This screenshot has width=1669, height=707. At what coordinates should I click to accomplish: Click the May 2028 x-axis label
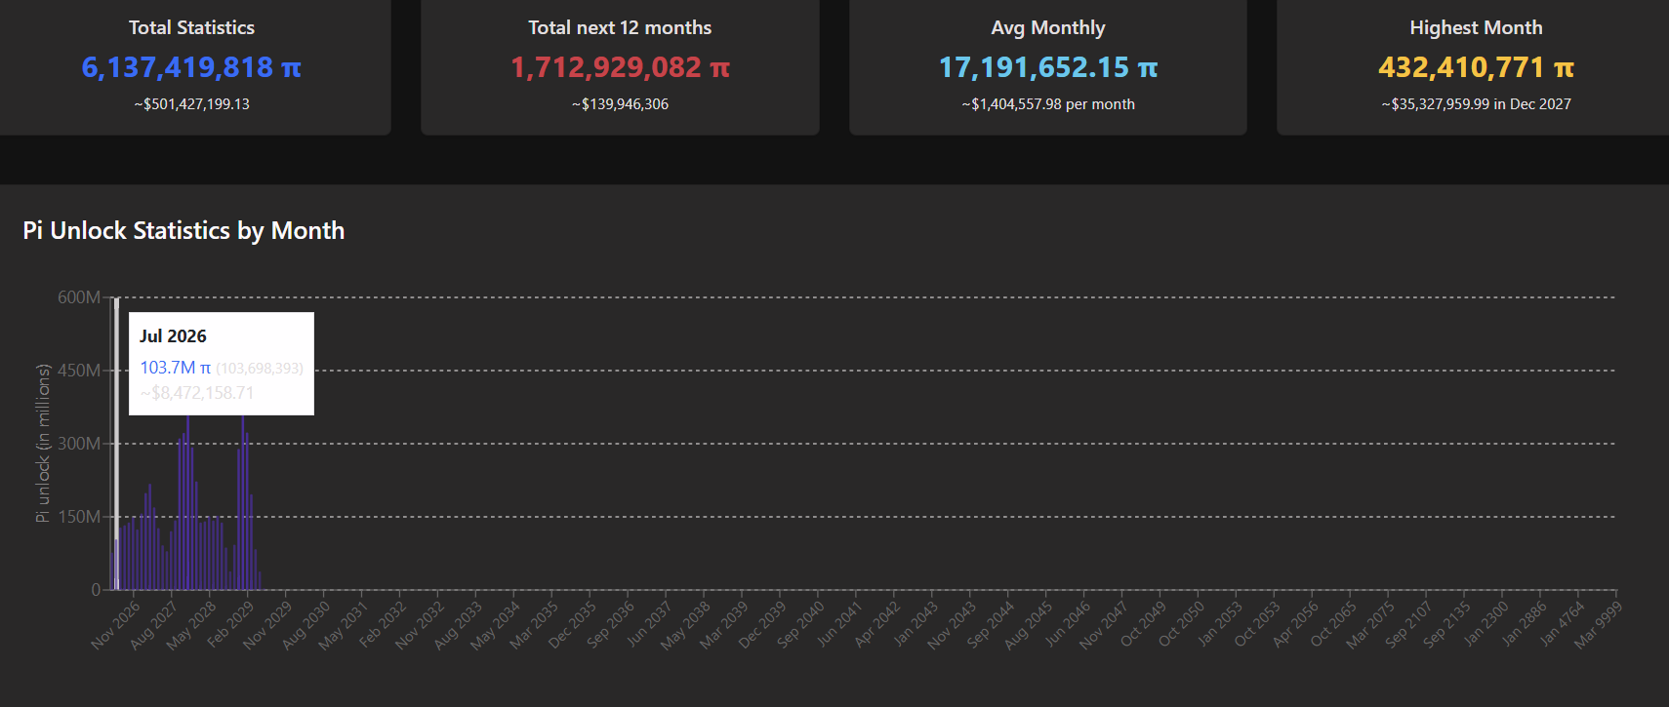(192, 625)
